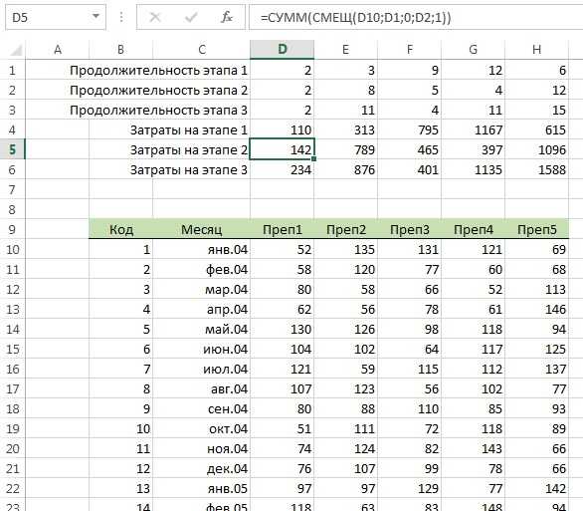
Task: Click cell with value 1096
Action: 536,149
